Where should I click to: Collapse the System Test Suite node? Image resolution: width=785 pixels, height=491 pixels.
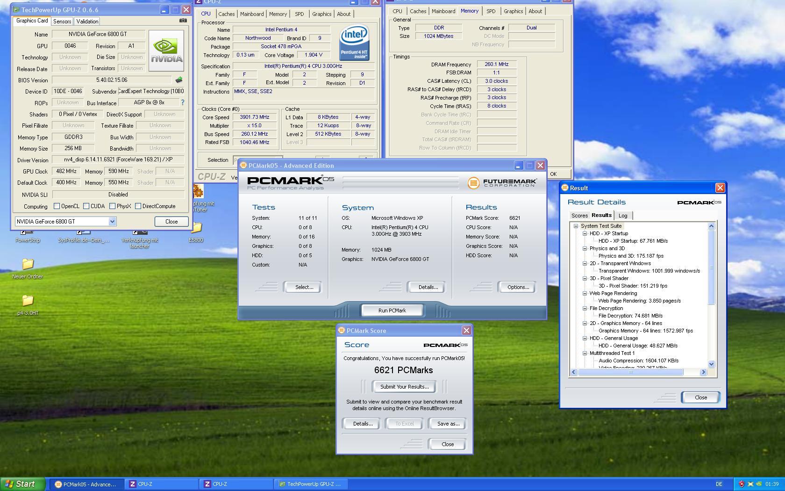click(576, 226)
